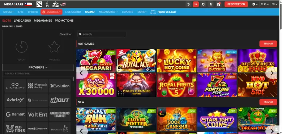Click the Megapari breadcrumb link

click(8, 26)
